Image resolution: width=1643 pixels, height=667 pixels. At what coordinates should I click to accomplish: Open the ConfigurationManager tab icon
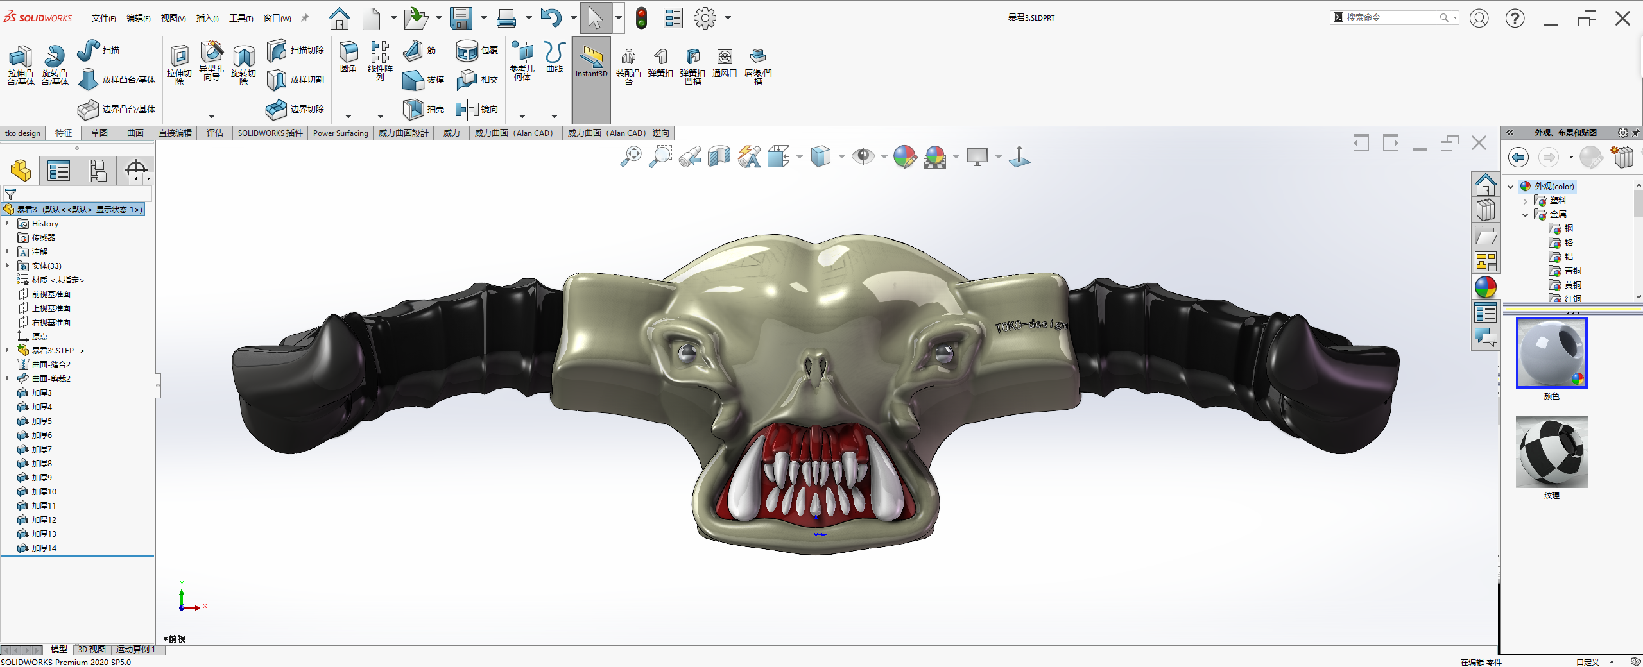point(97,171)
